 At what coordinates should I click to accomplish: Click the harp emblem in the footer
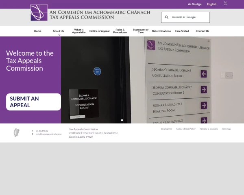[17, 132]
